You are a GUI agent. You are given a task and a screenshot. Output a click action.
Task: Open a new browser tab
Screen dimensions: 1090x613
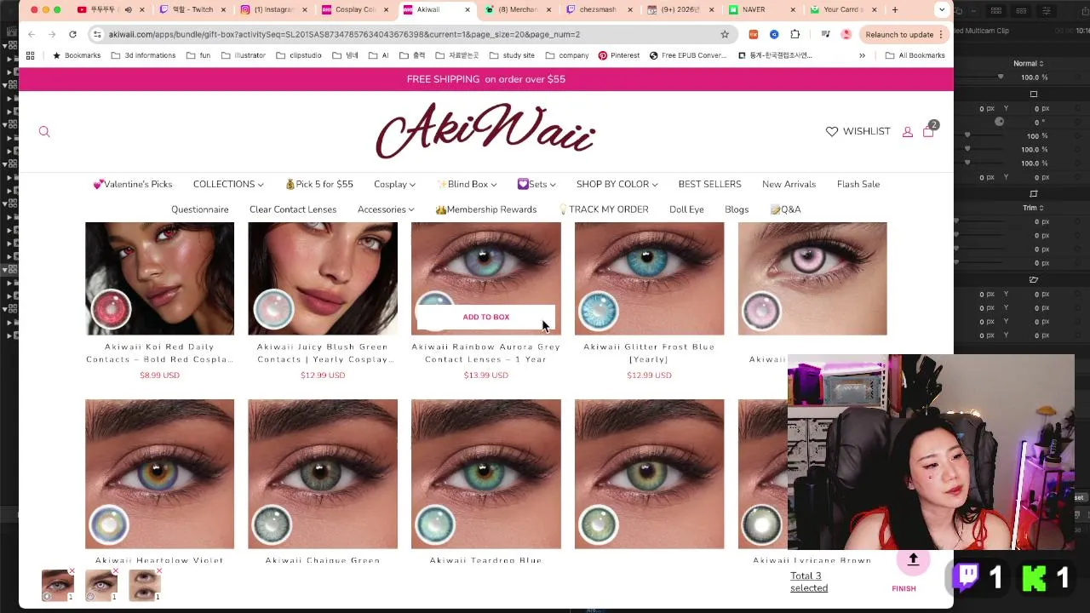point(895,9)
